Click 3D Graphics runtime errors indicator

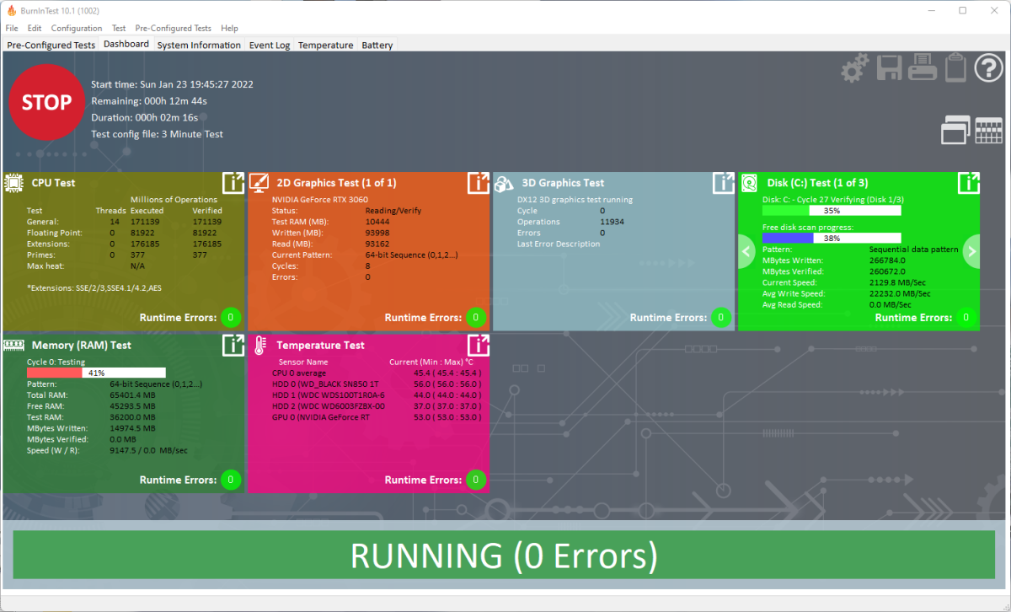[721, 318]
